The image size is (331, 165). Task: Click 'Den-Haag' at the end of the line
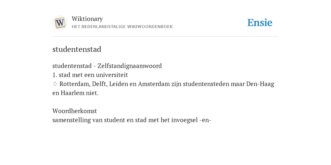click(x=260, y=84)
